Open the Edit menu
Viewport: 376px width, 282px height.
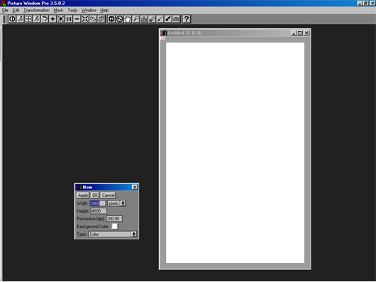point(16,11)
